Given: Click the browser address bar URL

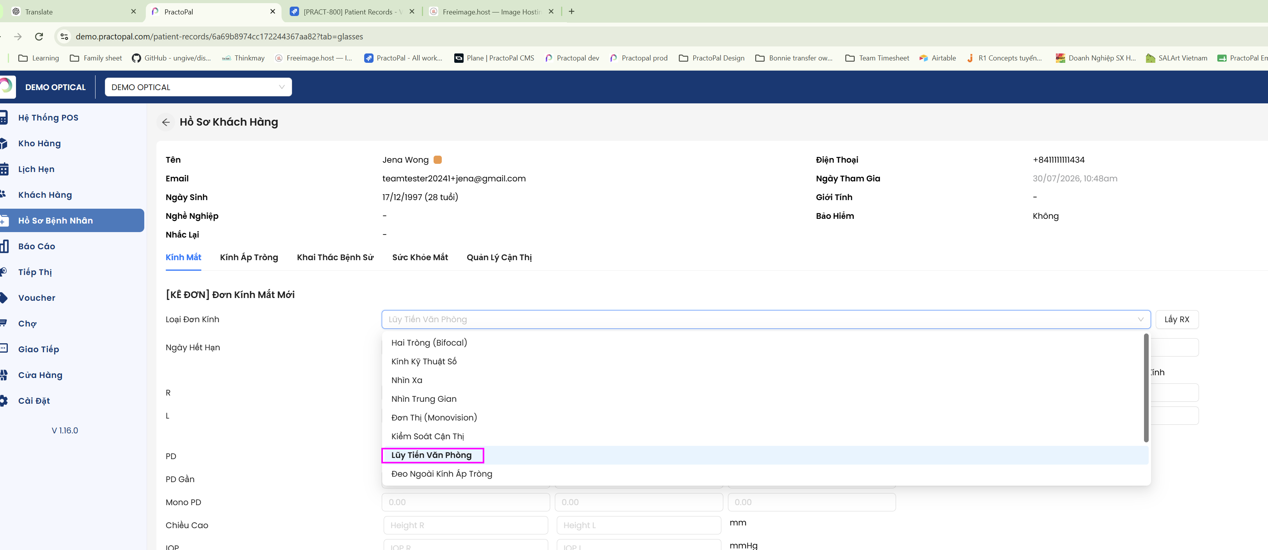Looking at the screenshot, I should 219,36.
